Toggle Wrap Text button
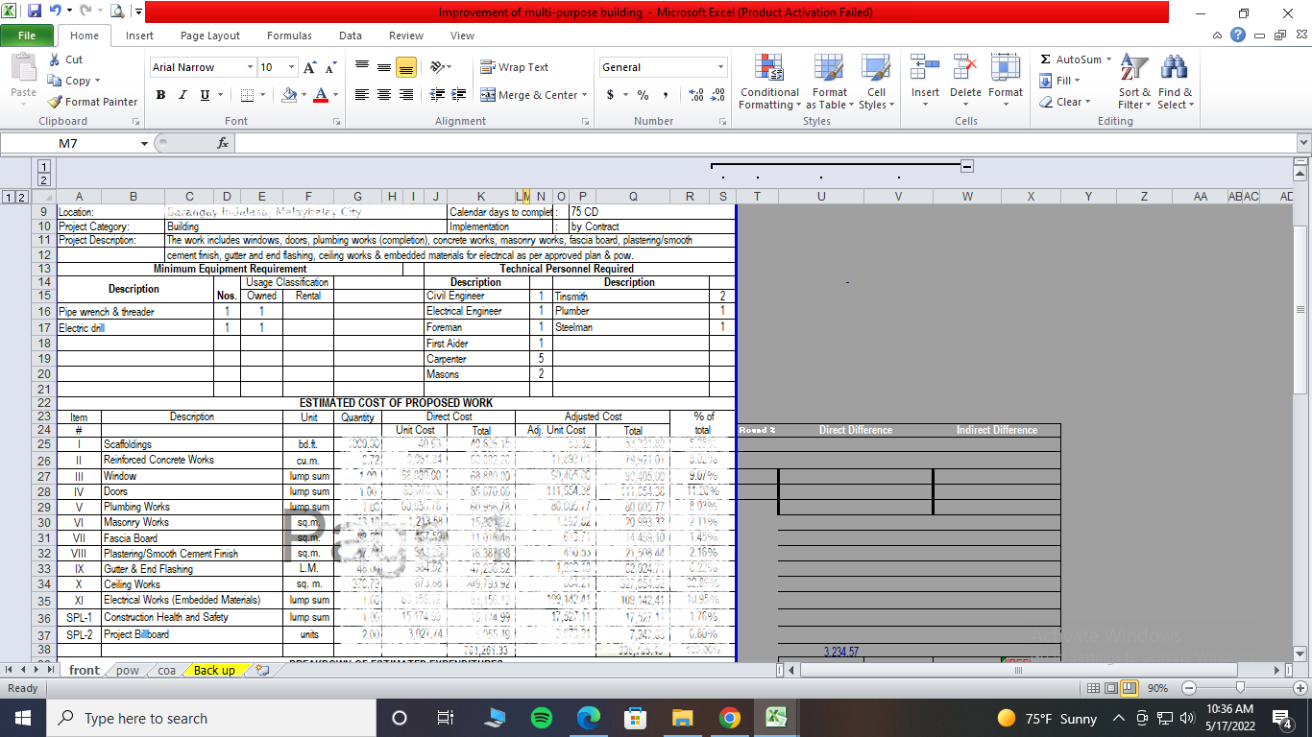Screen dimensions: 1312x737 (515, 67)
